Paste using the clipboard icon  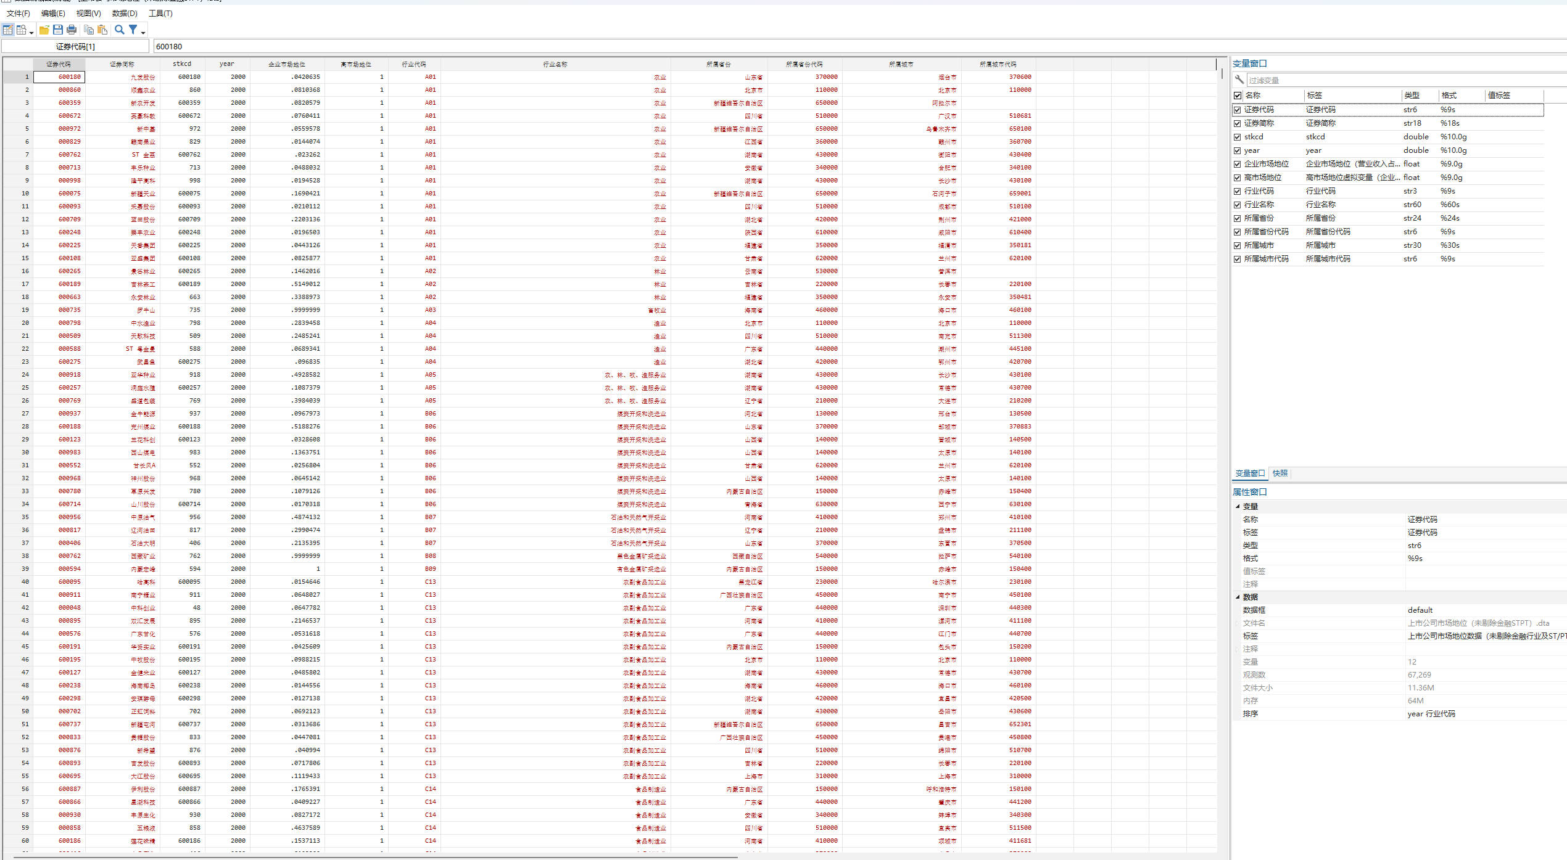[102, 30]
